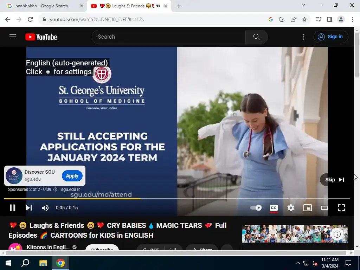Screen dimensions: 360x270
Task: Click install/download icon in address bar
Action: point(282,20)
